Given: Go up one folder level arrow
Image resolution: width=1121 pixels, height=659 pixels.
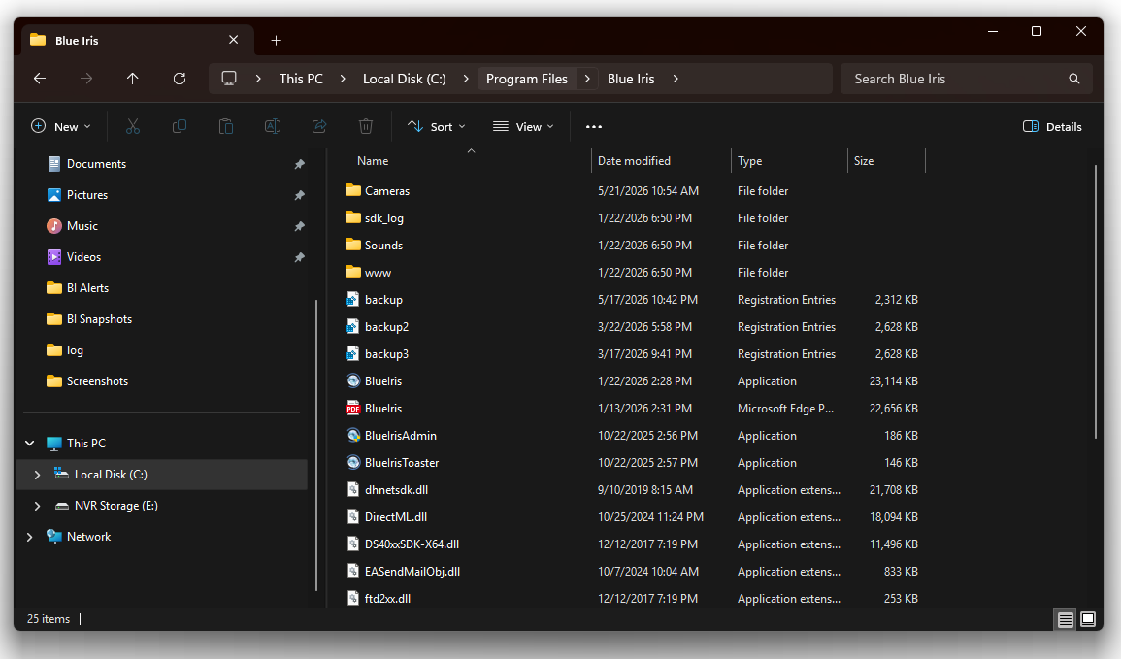Looking at the screenshot, I should coord(133,79).
